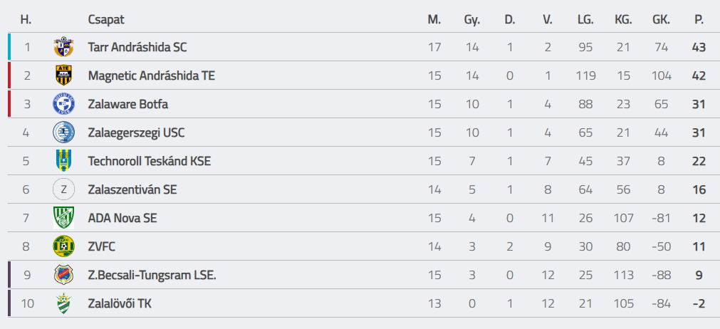The height and width of the screenshot is (329, 720).
Task: Open the Tarr Andráshida SC team link
Action: (137, 47)
